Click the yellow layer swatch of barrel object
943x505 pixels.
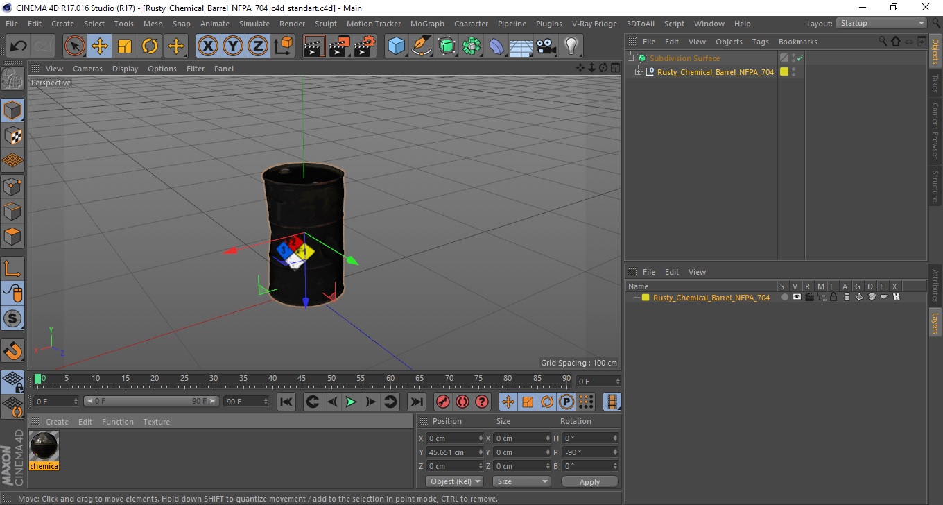[x=784, y=71]
